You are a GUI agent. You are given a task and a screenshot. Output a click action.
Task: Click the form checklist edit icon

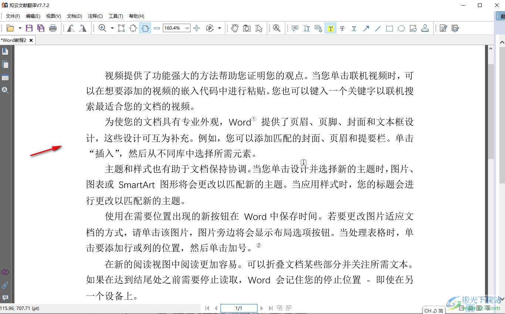[x=455, y=28]
